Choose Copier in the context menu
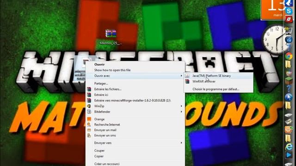 click(135, 156)
